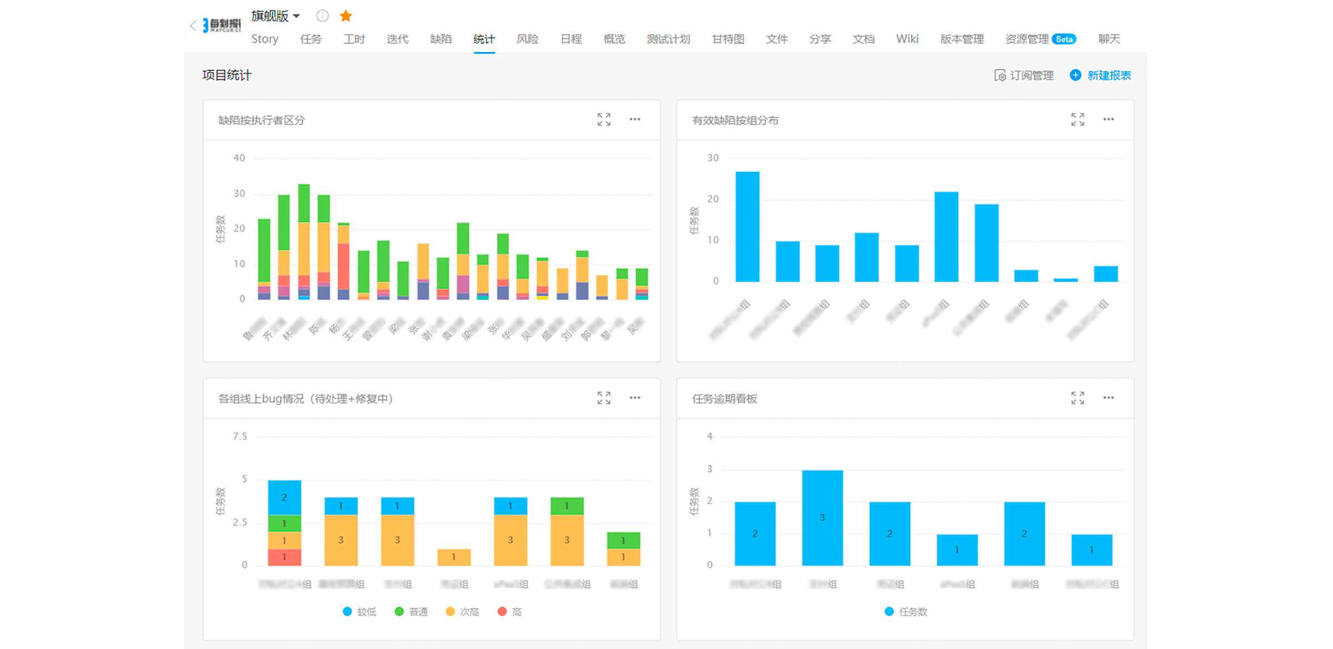Open the 旗舰版 project dropdown

click(x=275, y=16)
